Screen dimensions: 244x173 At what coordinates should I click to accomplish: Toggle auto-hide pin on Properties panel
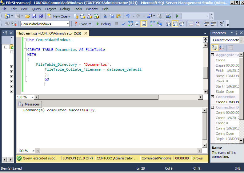[236, 33]
